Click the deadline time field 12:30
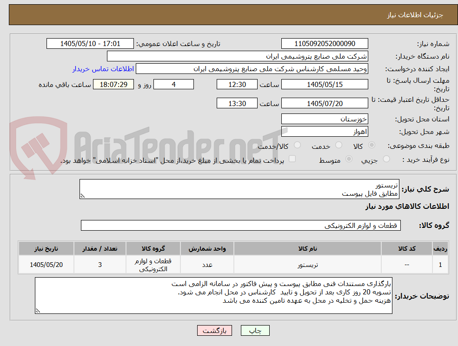Screen dimensions: 458x346 tap(237, 85)
